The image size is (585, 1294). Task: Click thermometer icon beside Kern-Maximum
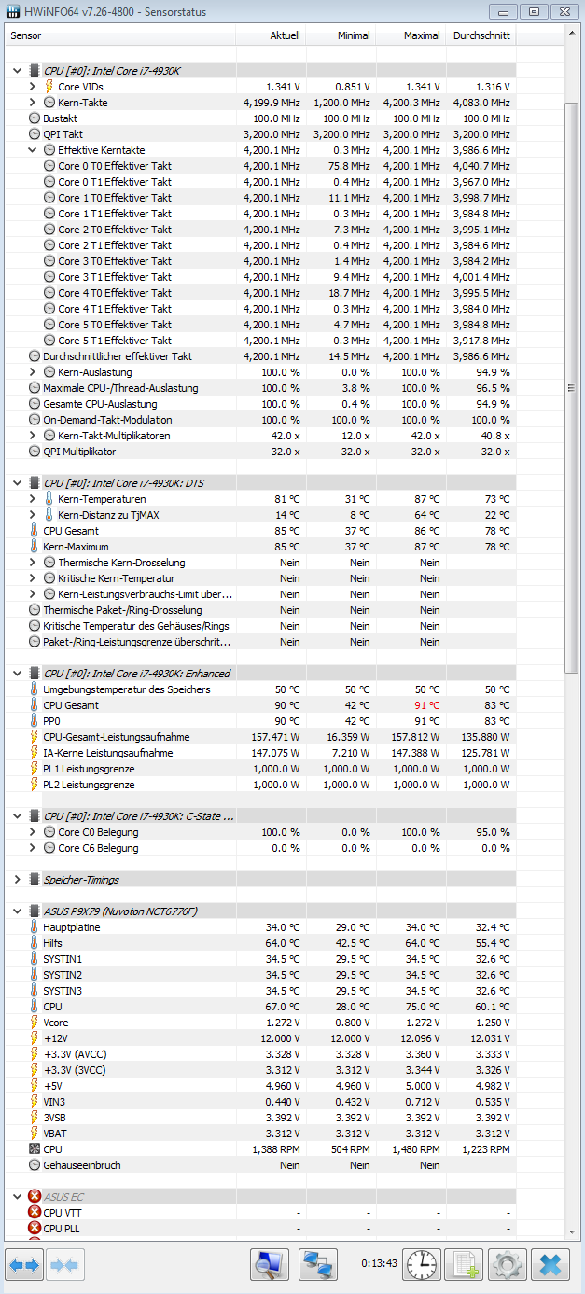pos(35,547)
